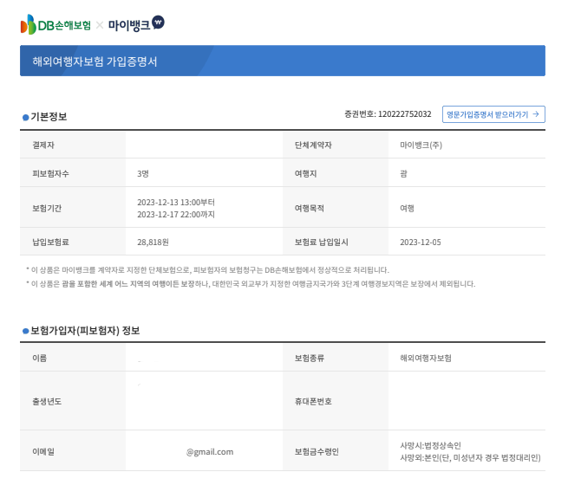Viewport: 568px width, 485px height.
Task: Select the 증권번호 120222752032 text
Action: [388, 114]
